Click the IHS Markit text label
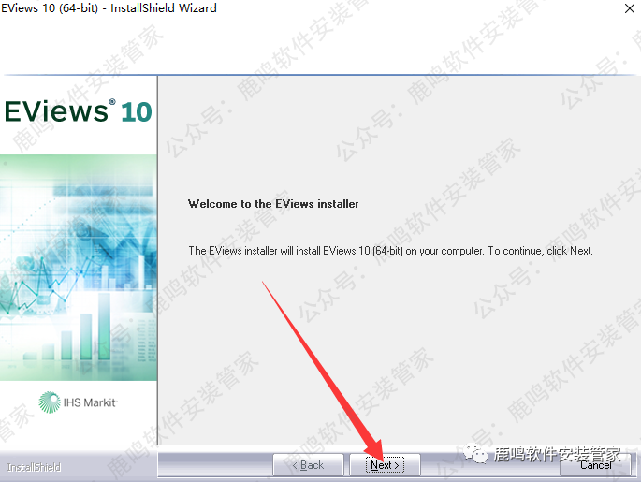The height and width of the screenshot is (482, 641). click(90, 402)
